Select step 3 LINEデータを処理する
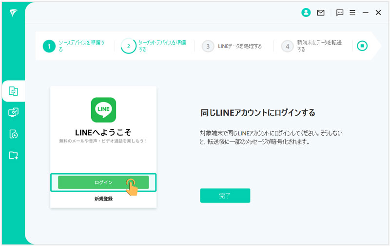 232,46
